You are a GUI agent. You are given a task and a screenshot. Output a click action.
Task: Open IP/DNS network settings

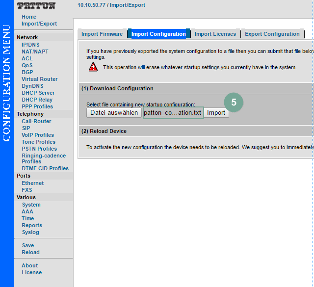pyautogui.click(x=31, y=45)
